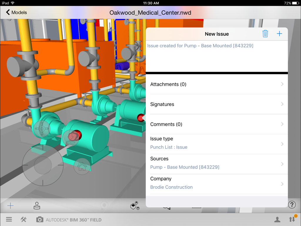Tap the BIM 360 Field camera icon
This screenshot has width=301, height=226.
(x=40, y=219)
